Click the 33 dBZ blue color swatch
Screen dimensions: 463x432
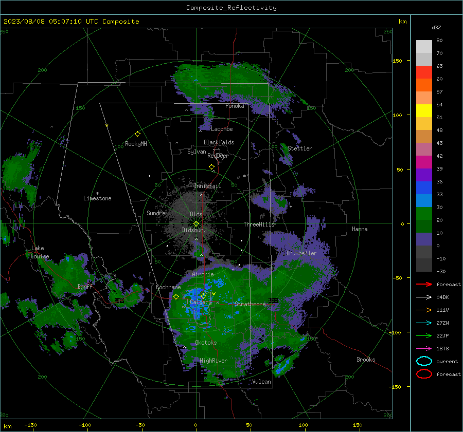click(424, 187)
